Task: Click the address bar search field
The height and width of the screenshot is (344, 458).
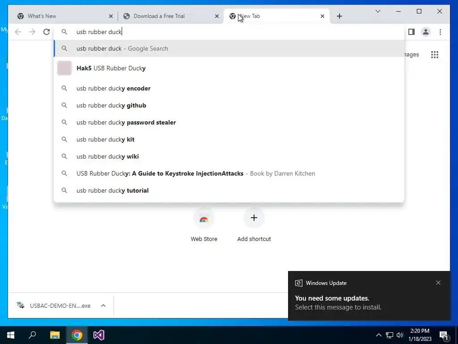Action: pyautogui.click(x=229, y=32)
